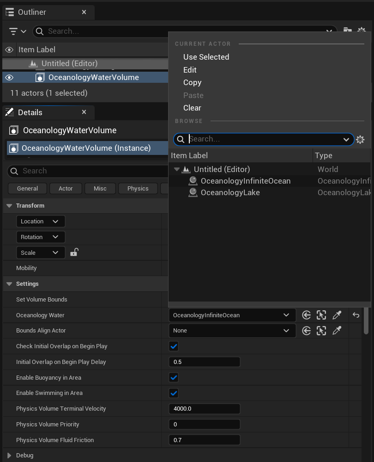Filter details by Physics category

(138, 188)
